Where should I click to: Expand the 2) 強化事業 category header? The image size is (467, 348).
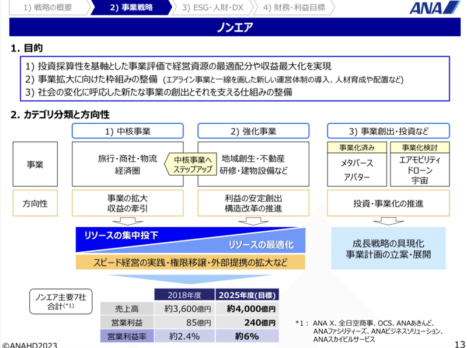[254, 131]
